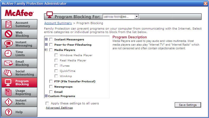Click the Time Limits clock icon
This screenshot has height=118, width=209.
click(x=8, y=53)
